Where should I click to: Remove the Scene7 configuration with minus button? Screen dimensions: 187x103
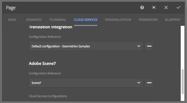point(149,83)
